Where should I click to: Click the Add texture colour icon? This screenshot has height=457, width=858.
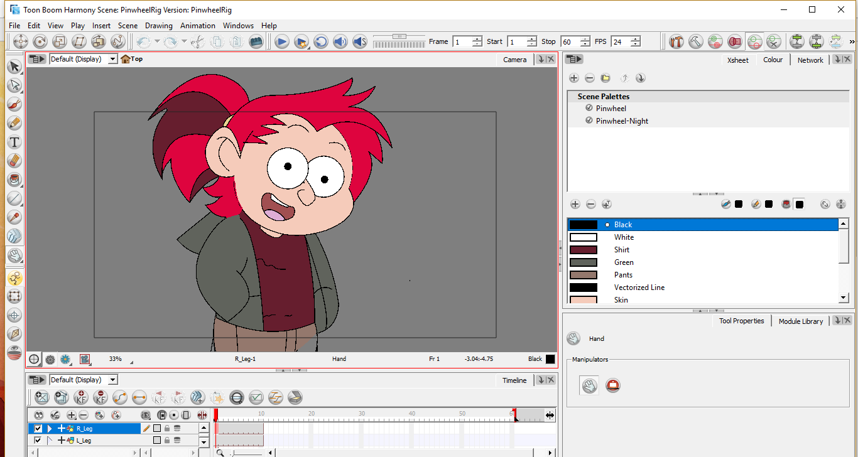point(607,204)
